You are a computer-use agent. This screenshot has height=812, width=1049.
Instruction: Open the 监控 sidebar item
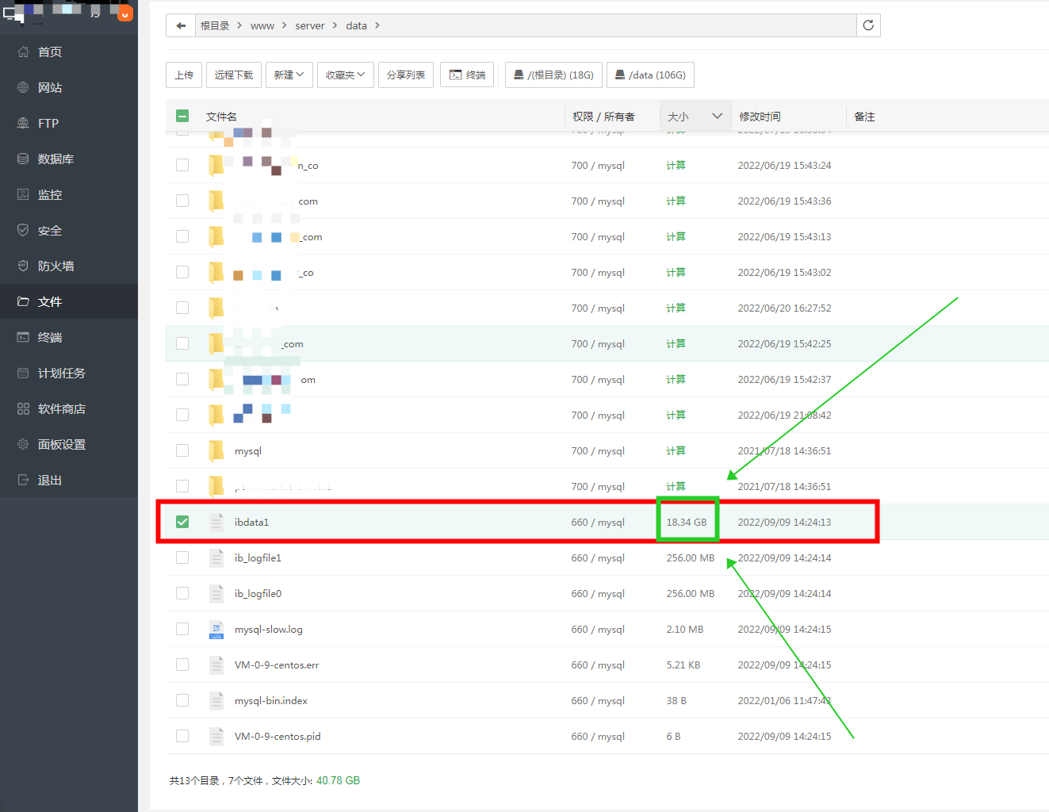(69, 194)
